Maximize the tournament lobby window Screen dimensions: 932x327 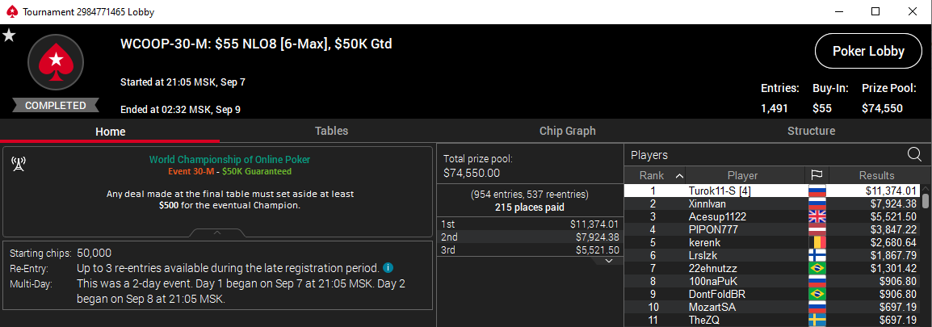pyautogui.click(x=875, y=11)
